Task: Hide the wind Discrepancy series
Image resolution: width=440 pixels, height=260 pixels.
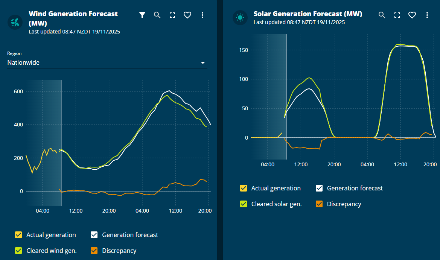Action: click(x=94, y=251)
